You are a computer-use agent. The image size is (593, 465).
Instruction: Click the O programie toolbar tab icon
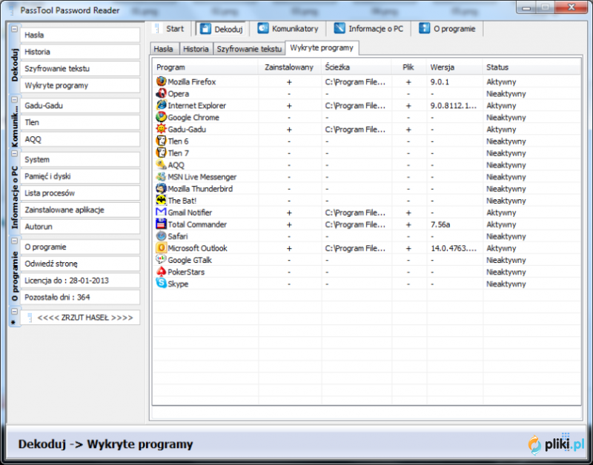tap(424, 28)
